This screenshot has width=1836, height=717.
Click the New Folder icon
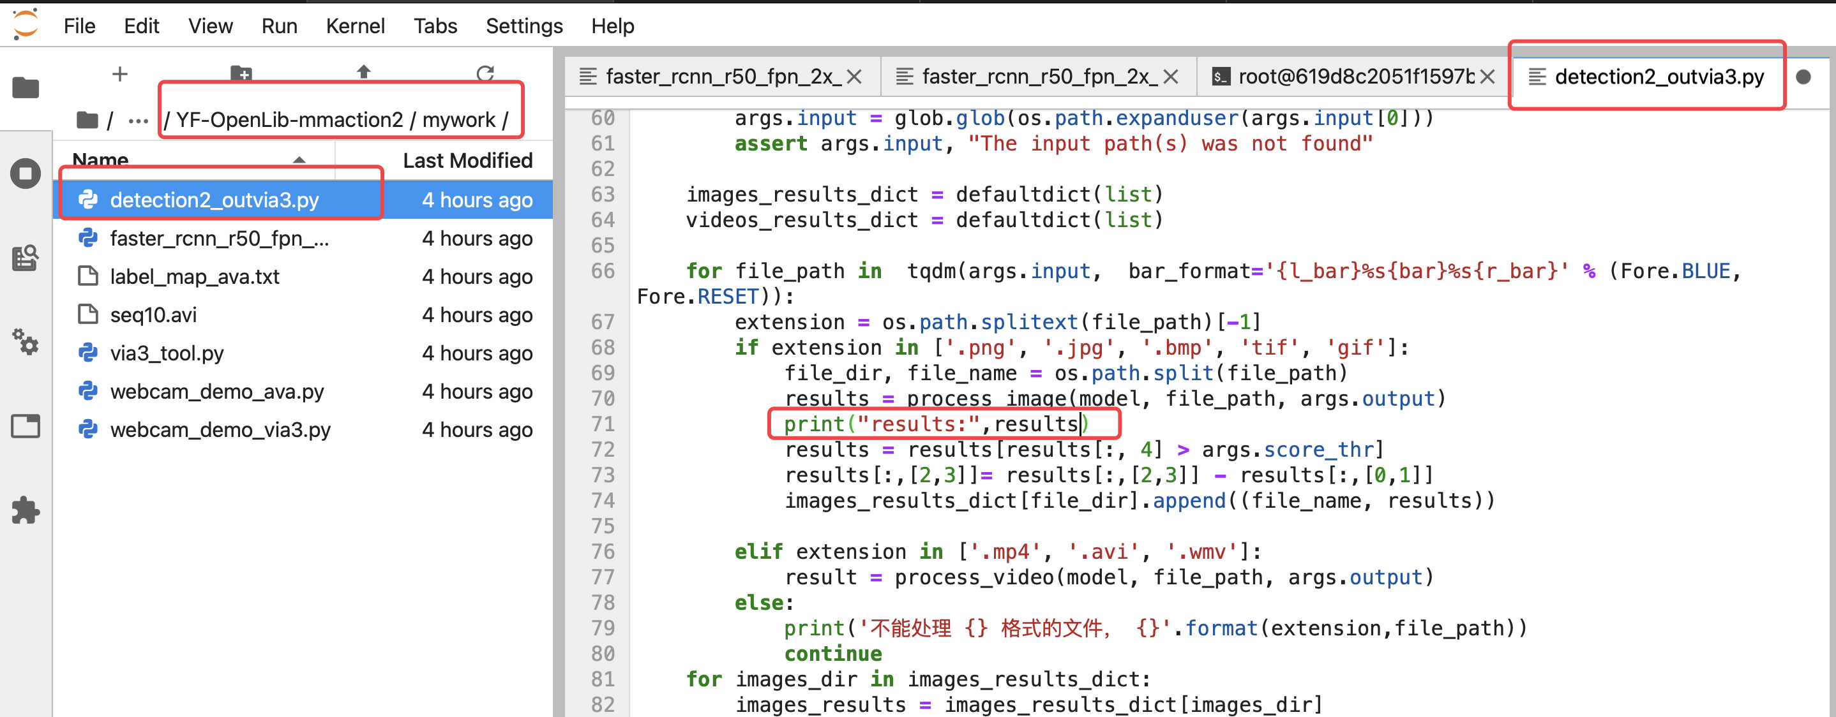(241, 73)
